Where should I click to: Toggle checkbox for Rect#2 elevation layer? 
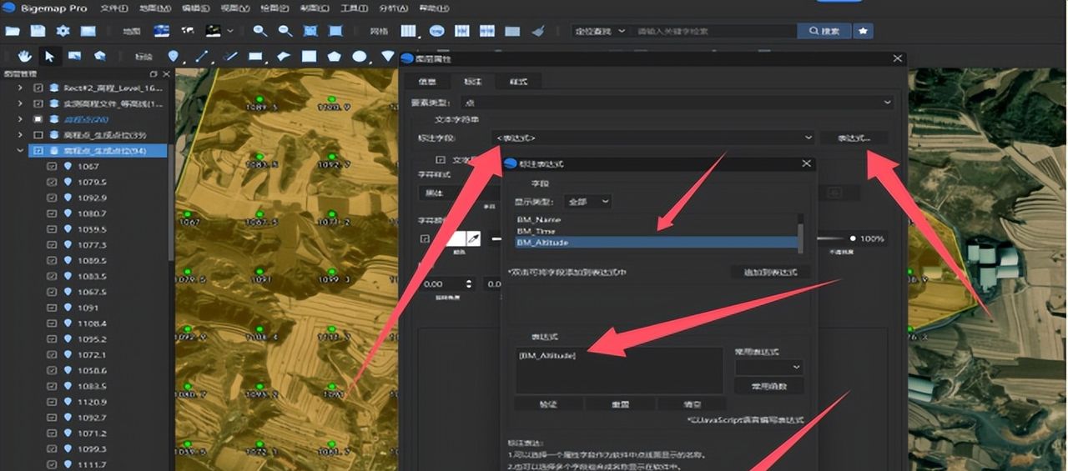[x=38, y=88]
